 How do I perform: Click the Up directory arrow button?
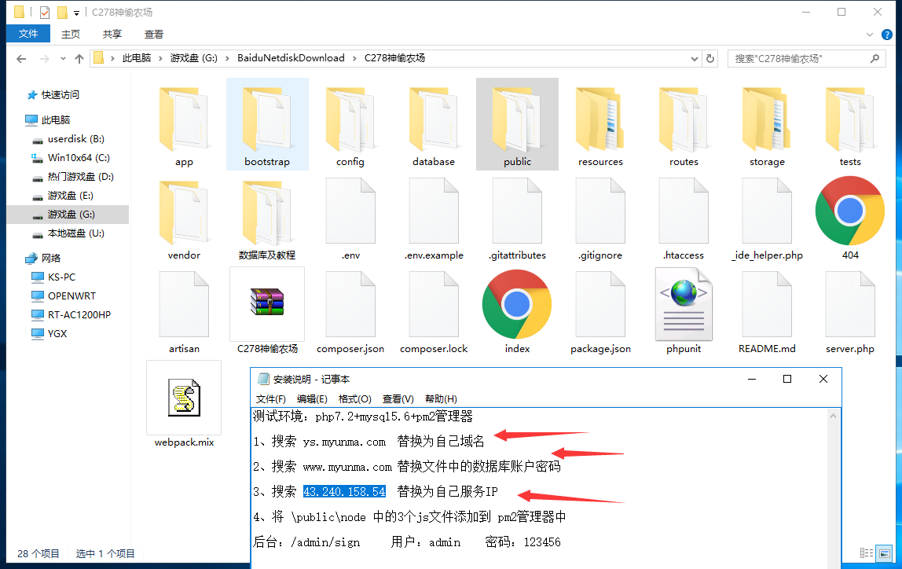pyautogui.click(x=79, y=58)
